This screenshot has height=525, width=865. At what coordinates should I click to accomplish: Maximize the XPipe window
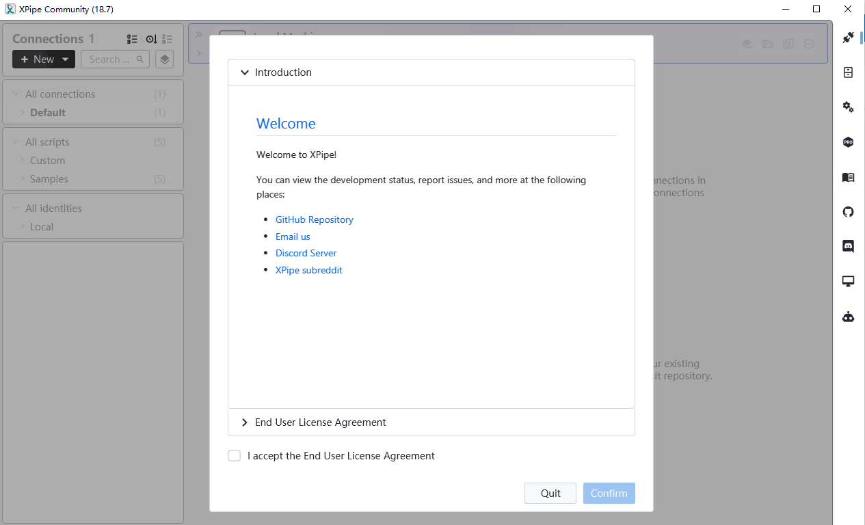[816, 9]
